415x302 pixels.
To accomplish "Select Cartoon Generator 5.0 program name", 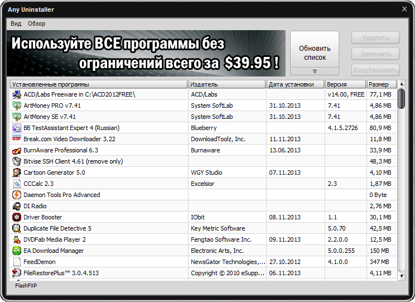I will (54, 172).
